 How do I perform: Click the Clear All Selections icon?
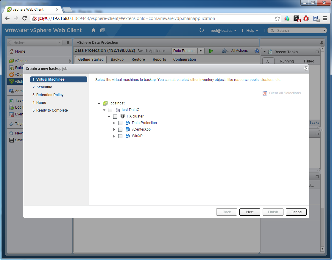pos(265,93)
